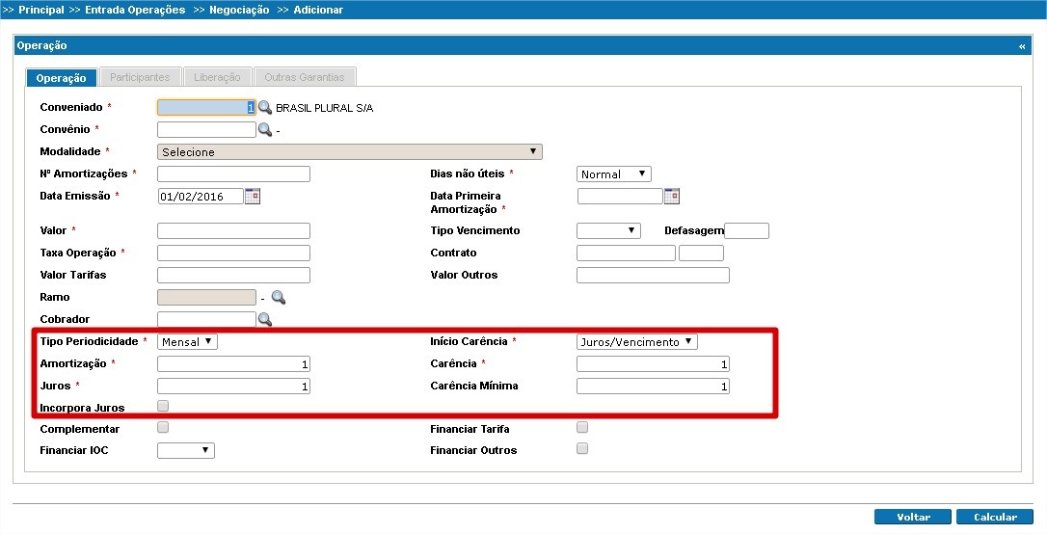Focus the Conveniado code field
1047x534 pixels.
point(206,107)
